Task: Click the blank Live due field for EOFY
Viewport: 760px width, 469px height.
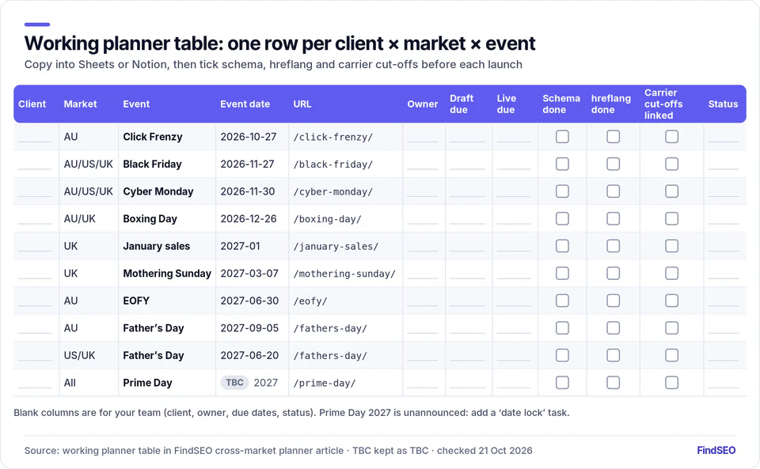Action: pos(513,301)
